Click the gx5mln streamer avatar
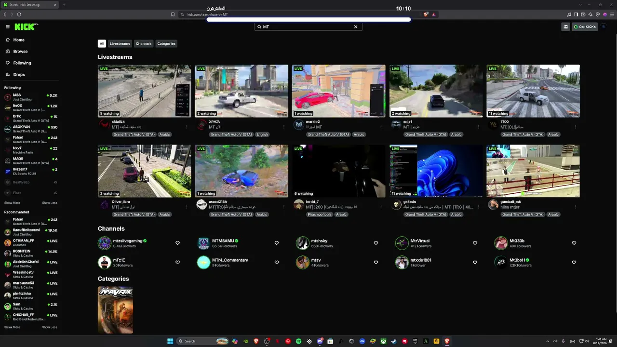Image resolution: width=617 pixels, height=347 pixels. [396, 205]
